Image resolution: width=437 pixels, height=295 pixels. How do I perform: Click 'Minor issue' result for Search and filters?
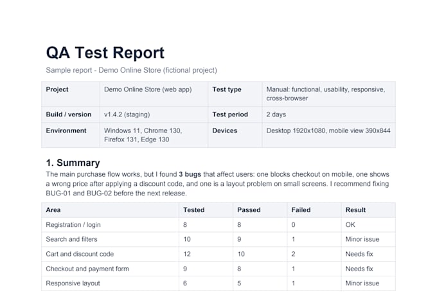pos(362,239)
